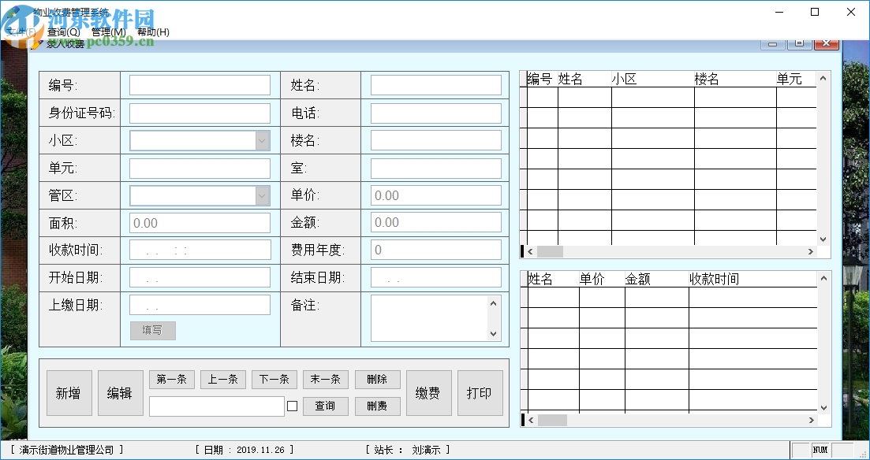
Task: Click top grid horizontal scrollbar thumb
Action: [550, 251]
